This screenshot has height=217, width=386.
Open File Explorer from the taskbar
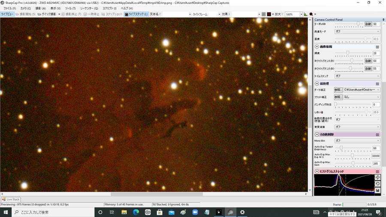coord(124,212)
